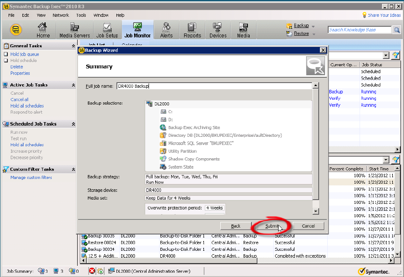Open the Share Your Ideas link
The height and width of the screenshot is (277, 404).
[x=384, y=15]
